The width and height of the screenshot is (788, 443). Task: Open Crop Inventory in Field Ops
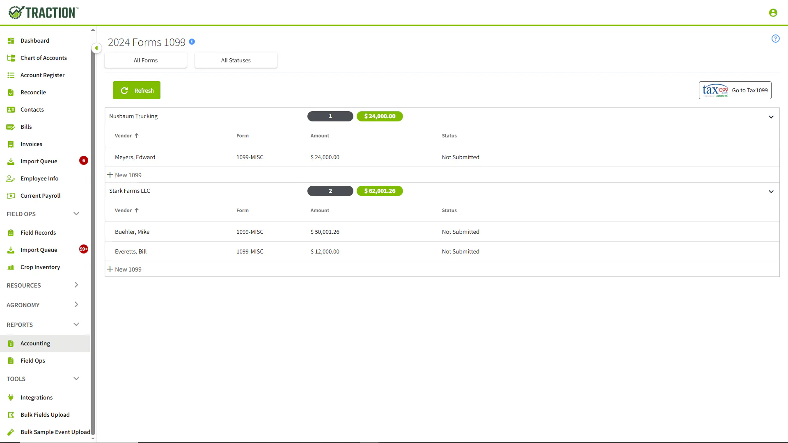[x=40, y=267]
